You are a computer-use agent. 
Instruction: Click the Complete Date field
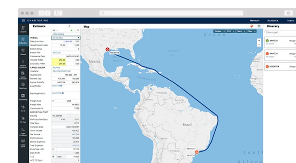coord(66,127)
